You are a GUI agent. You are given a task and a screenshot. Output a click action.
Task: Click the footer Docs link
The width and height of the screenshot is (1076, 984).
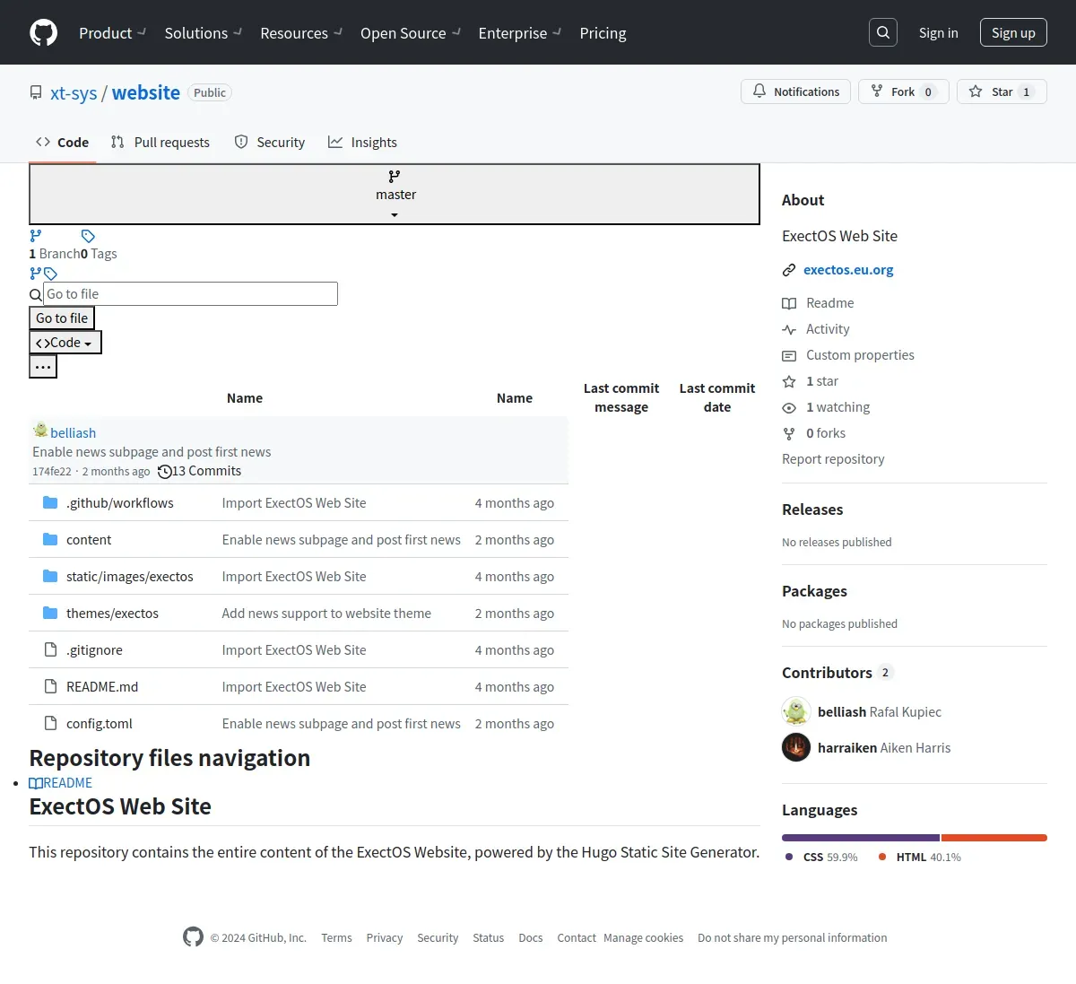[531, 937]
